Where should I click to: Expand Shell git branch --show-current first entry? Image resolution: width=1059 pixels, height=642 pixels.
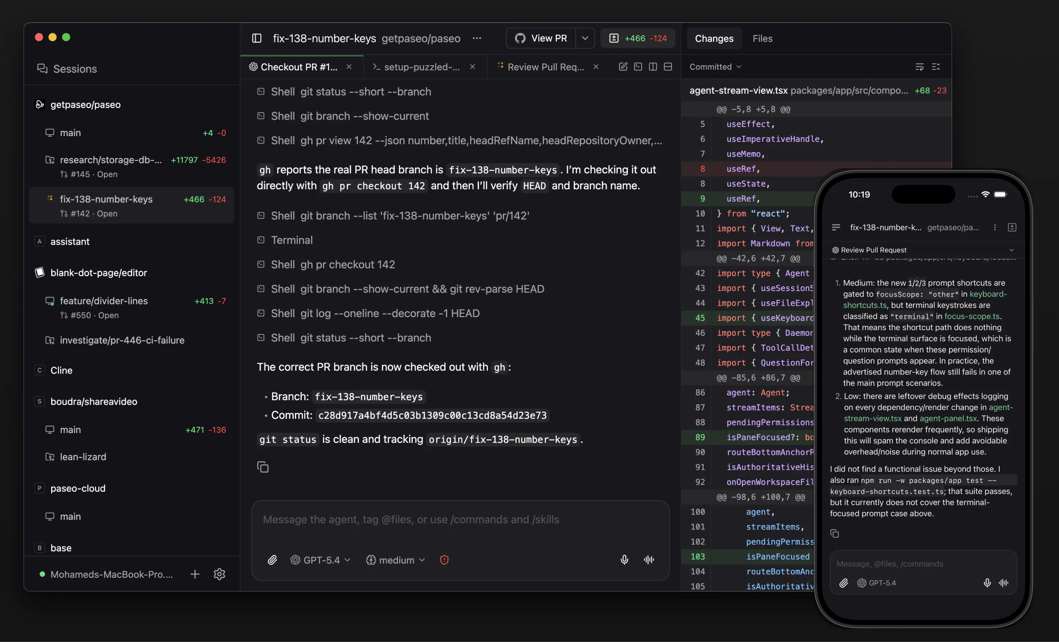point(342,116)
